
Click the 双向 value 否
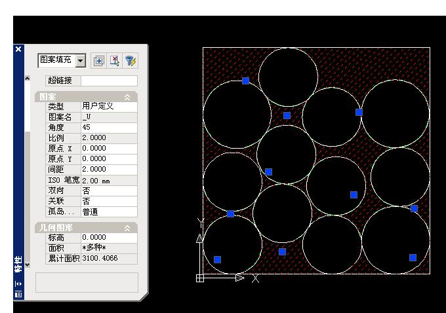109,191
